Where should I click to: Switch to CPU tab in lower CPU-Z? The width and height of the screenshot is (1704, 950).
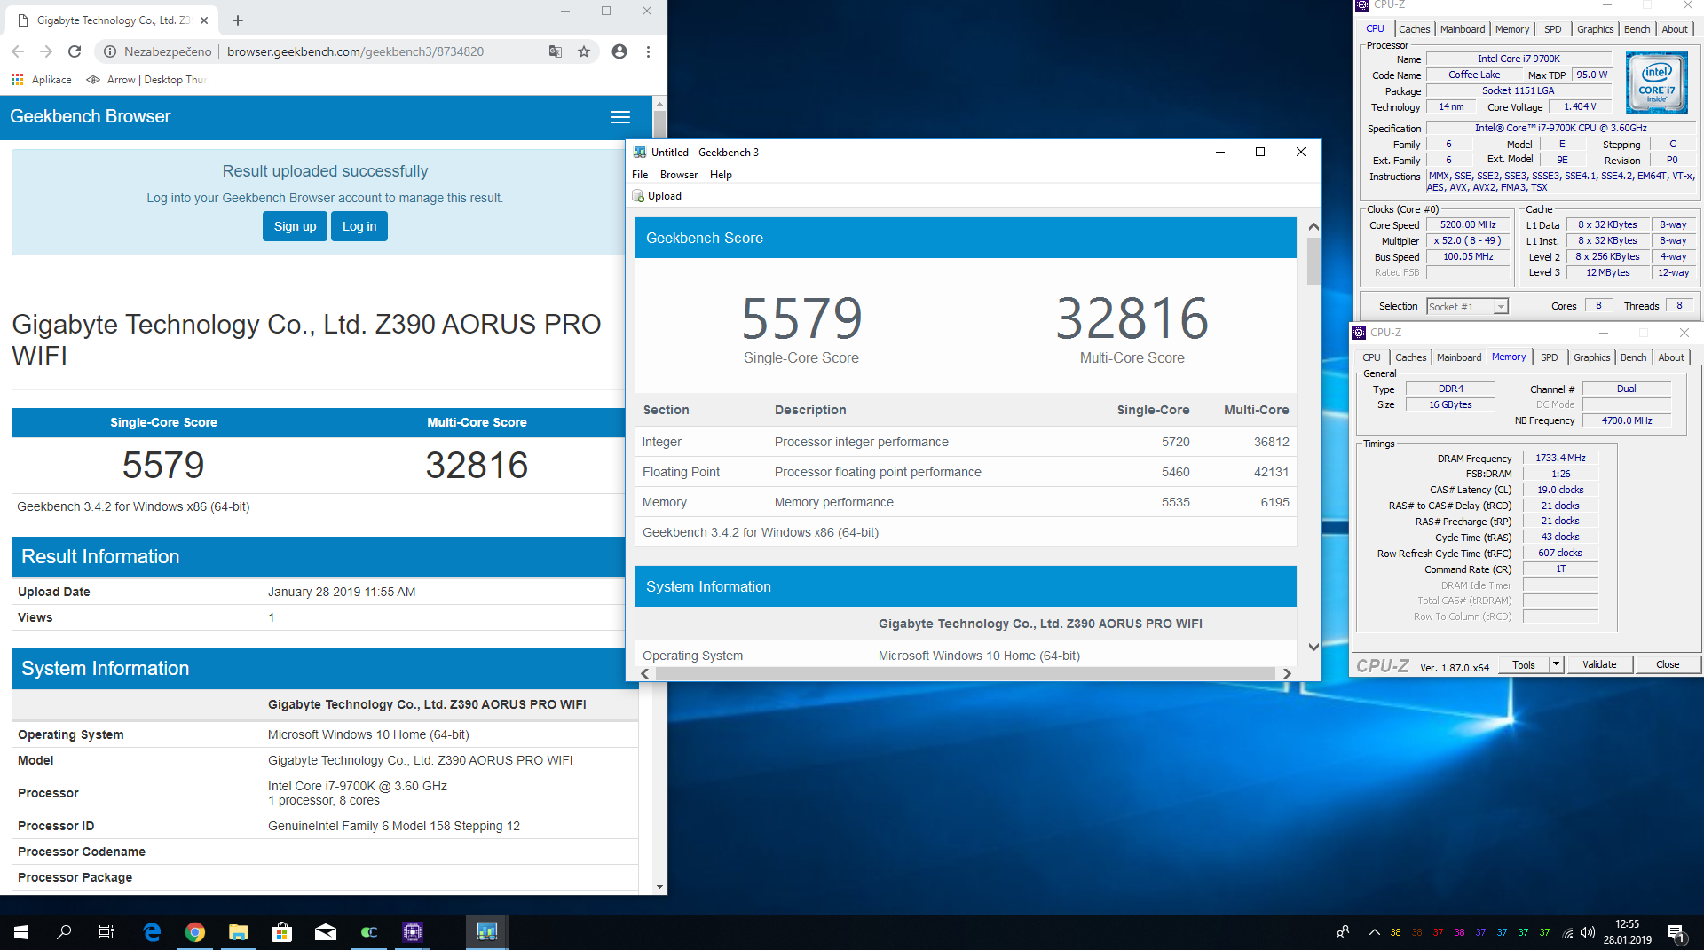(1371, 357)
